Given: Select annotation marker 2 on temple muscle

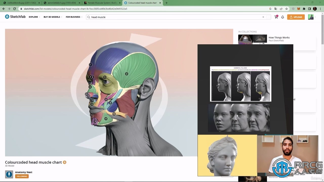Looking at the screenshot, I should (x=126, y=74).
